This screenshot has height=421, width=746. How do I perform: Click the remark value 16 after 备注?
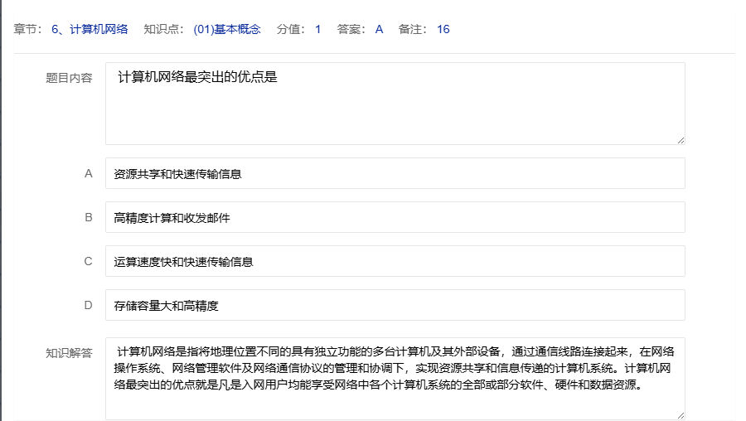tap(443, 30)
